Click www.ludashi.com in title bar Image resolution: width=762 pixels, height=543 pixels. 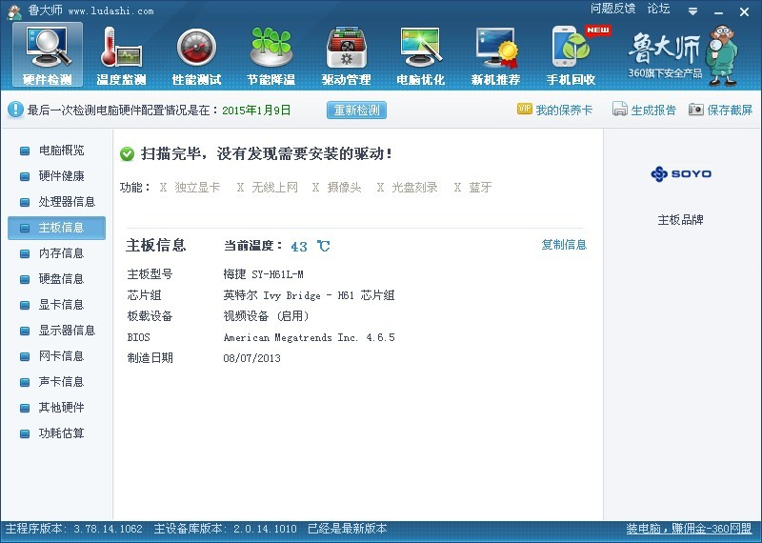(110, 10)
